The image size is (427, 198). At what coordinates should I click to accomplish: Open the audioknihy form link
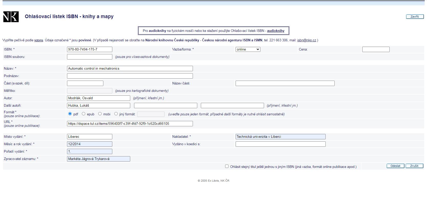pos(276,31)
